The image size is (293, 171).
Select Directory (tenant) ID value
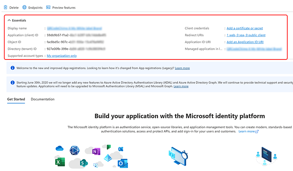point(76,49)
